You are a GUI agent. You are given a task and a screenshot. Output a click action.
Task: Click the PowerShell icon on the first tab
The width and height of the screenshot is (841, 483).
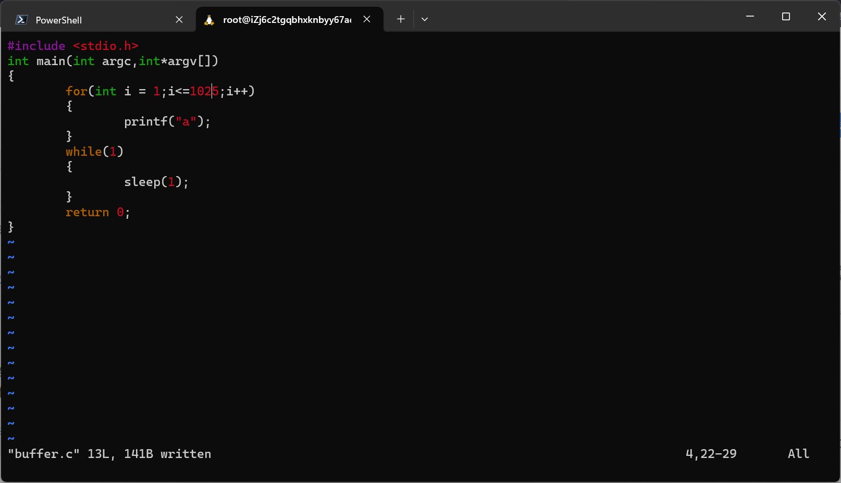tap(21, 20)
